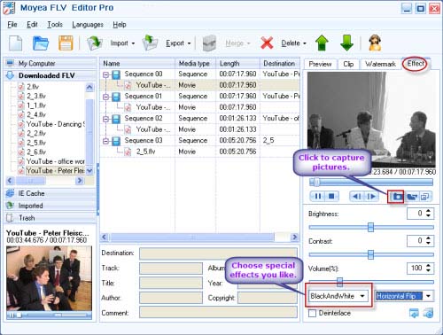
Task: Click right arrow of sequence list scrollbar
Action: [294, 237]
